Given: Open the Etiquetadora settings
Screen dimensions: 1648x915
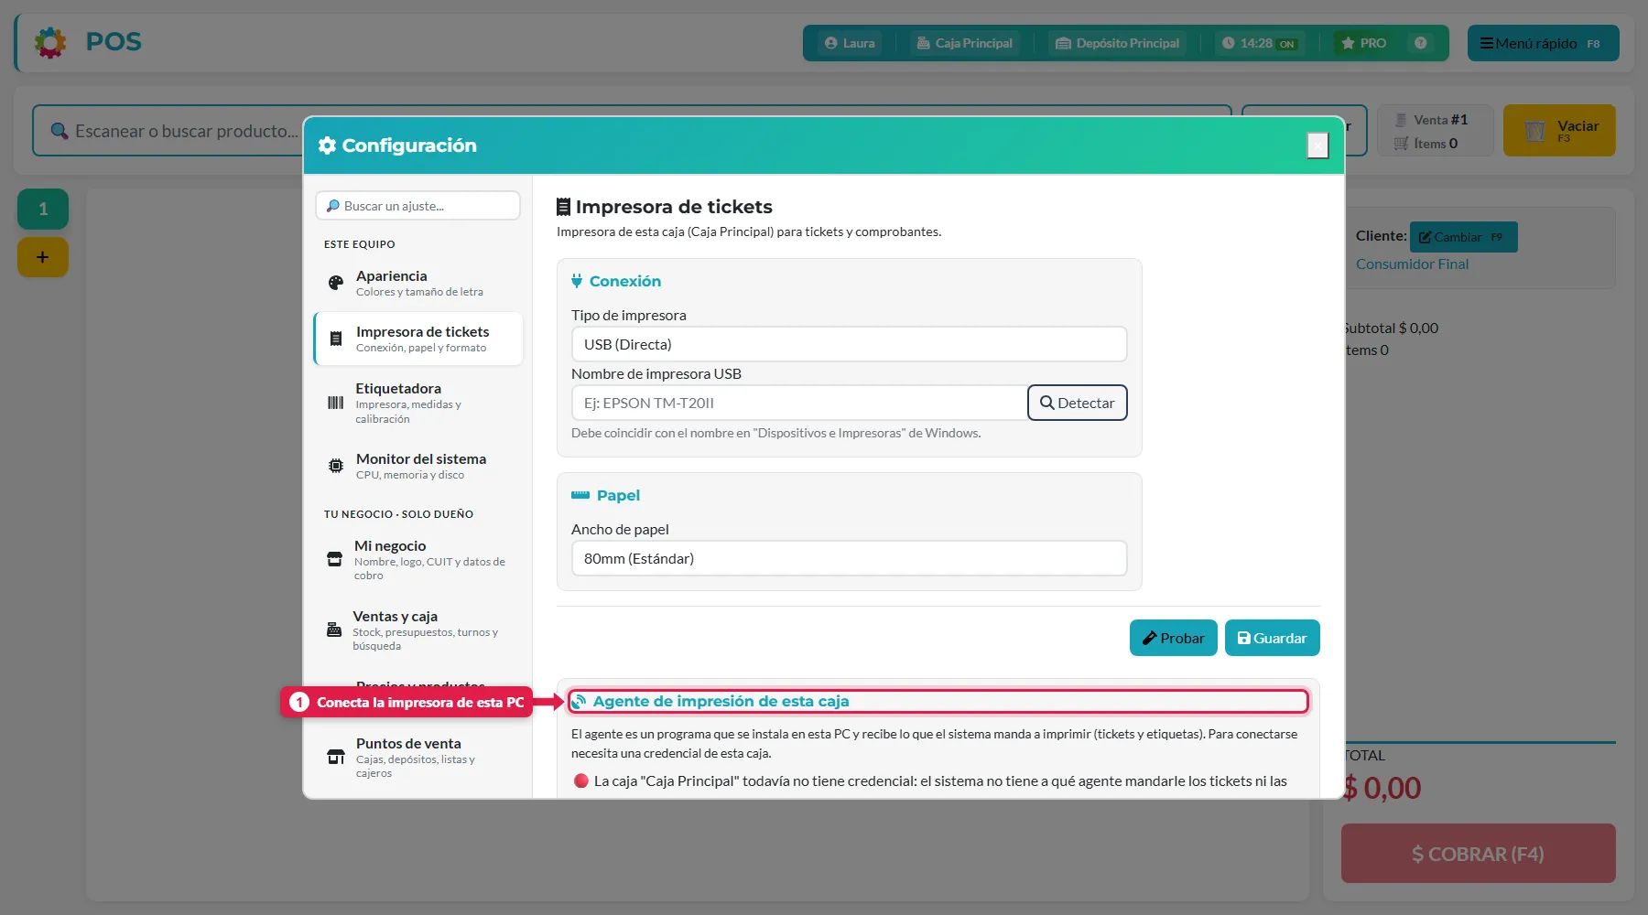Looking at the screenshot, I should (x=418, y=403).
